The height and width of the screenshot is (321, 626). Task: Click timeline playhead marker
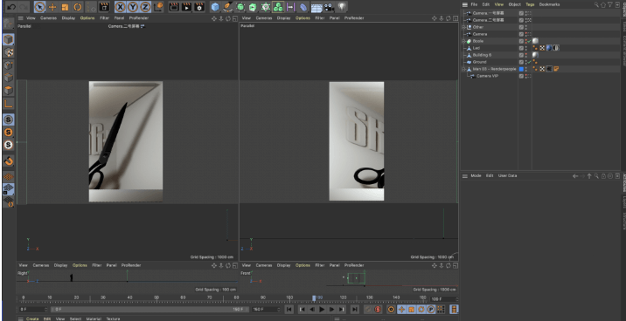coord(314,298)
